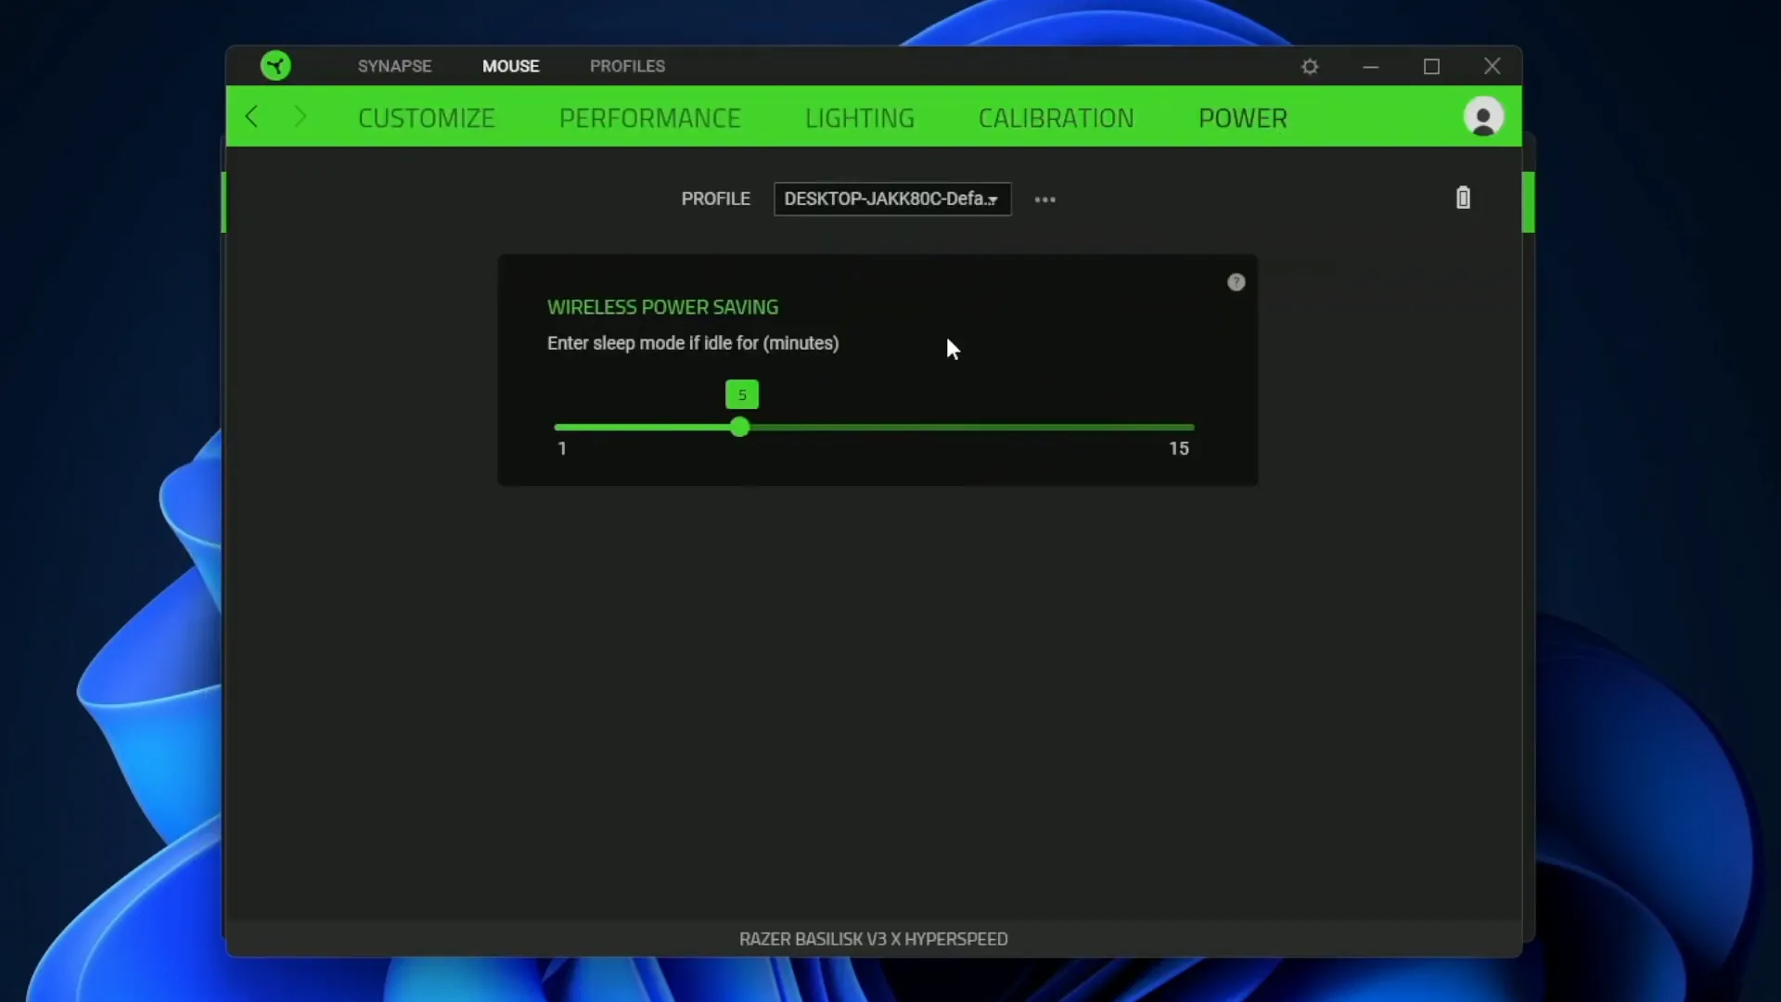Open profile options three-dot menu
This screenshot has height=1002, width=1781.
pyautogui.click(x=1044, y=199)
